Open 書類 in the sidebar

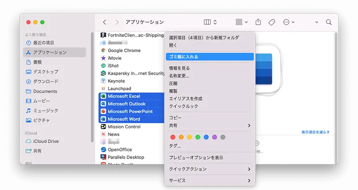coord(54,62)
